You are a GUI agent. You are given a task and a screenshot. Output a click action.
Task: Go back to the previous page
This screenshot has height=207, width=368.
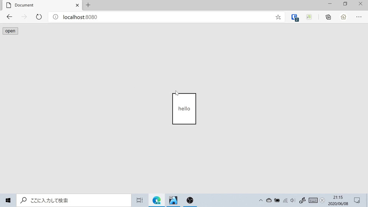point(9,17)
